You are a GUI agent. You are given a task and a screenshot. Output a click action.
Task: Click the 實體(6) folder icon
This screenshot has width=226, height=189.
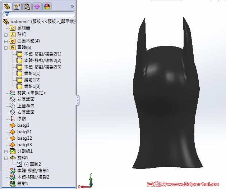pyautogui.click(x=13, y=48)
